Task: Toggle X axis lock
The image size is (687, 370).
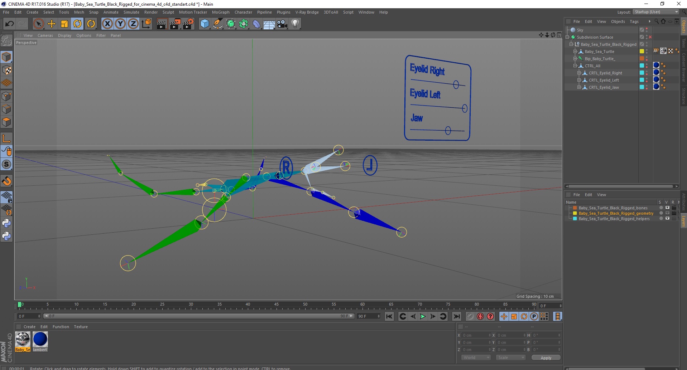Action: [107, 24]
